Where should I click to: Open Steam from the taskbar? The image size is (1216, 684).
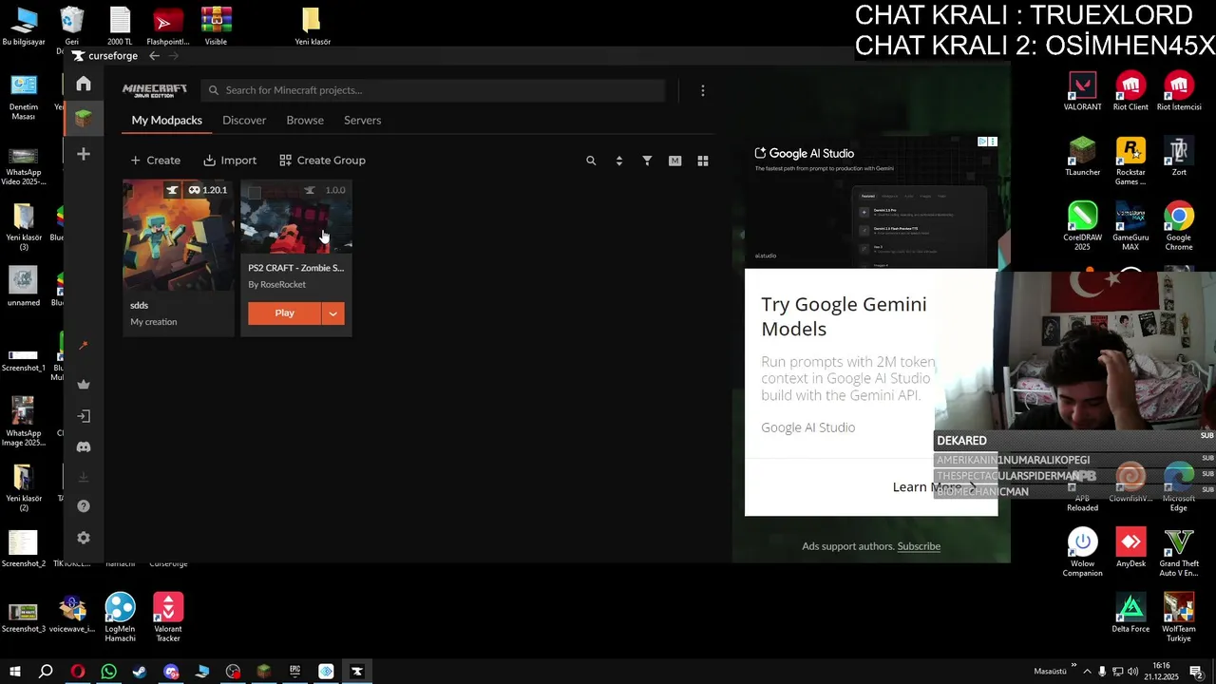coord(140,672)
